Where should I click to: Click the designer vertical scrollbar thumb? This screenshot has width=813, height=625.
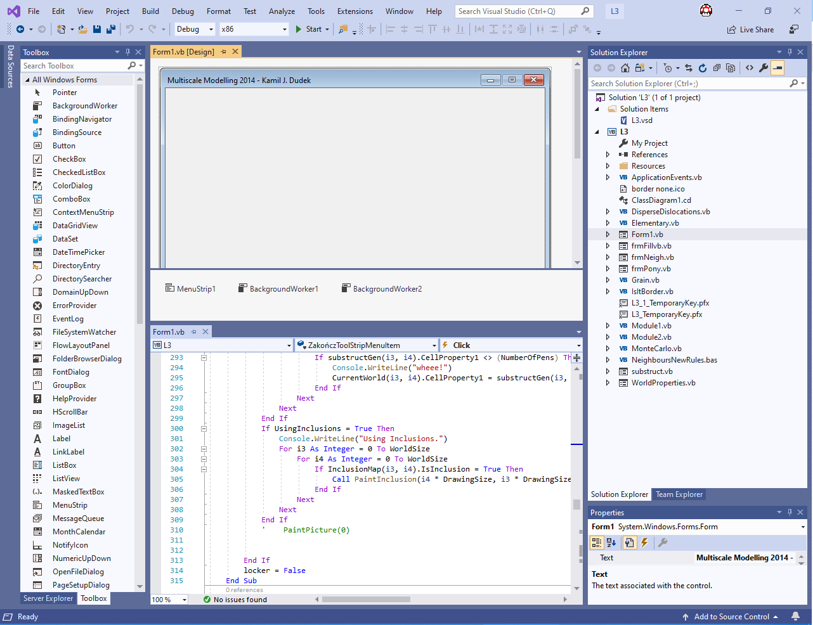[x=577, y=114]
